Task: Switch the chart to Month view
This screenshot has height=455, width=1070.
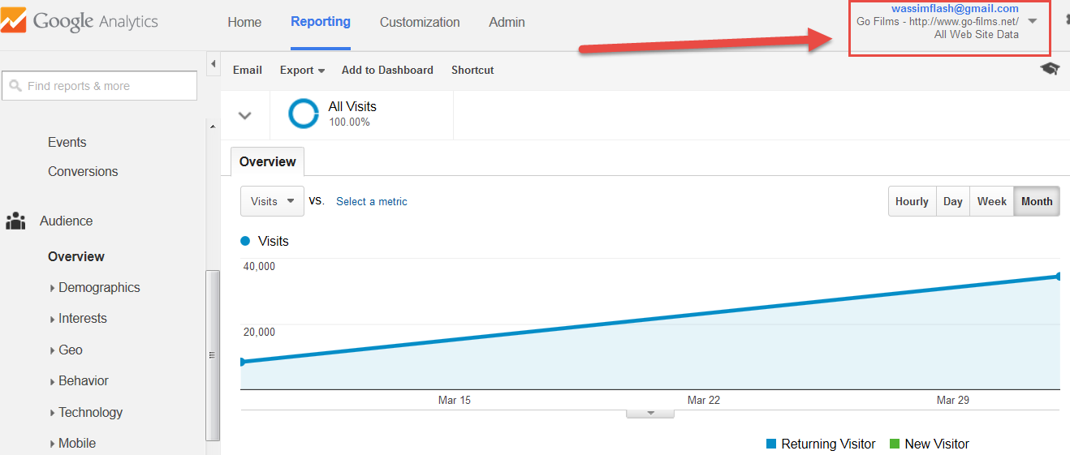Action: coord(1037,201)
